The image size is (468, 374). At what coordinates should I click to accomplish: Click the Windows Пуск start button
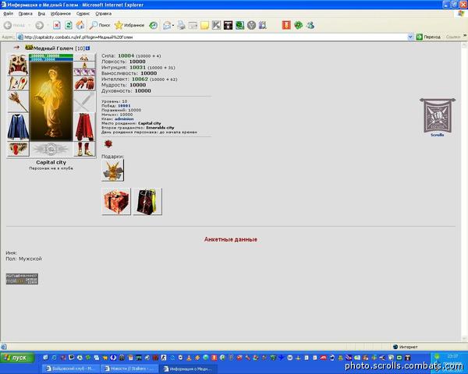click(17, 358)
